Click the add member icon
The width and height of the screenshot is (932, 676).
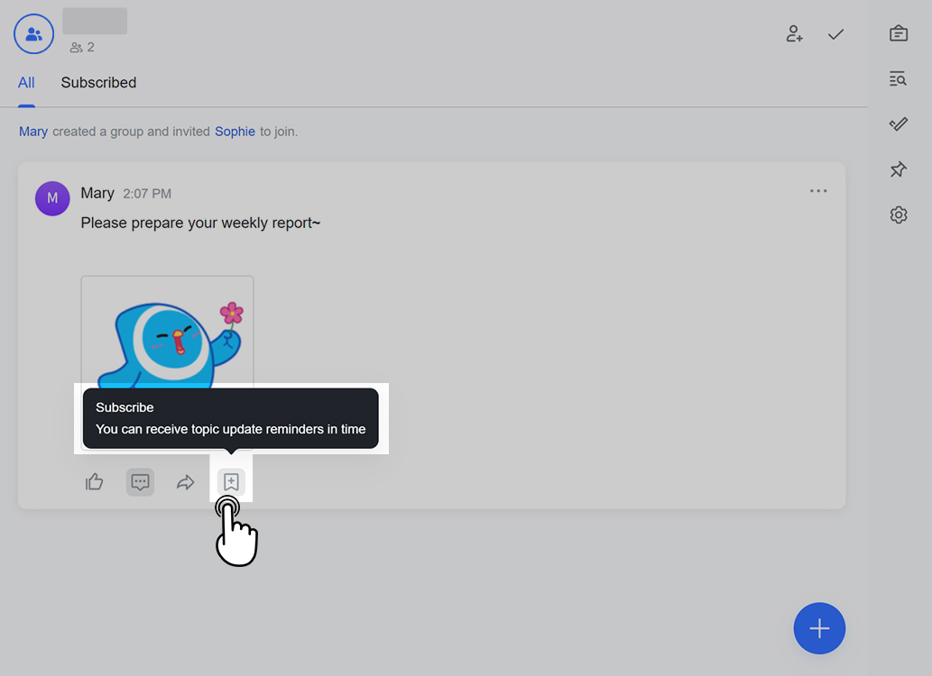pyautogui.click(x=794, y=34)
